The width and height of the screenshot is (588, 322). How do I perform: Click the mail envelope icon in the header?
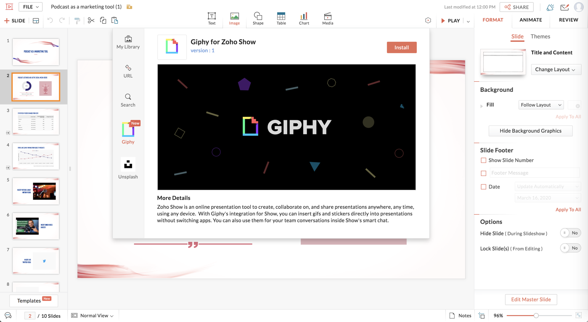click(564, 7)
